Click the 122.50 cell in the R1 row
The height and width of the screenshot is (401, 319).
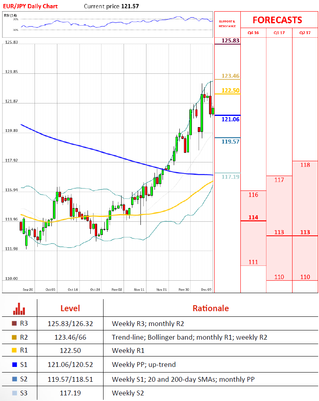pos(70,350)
